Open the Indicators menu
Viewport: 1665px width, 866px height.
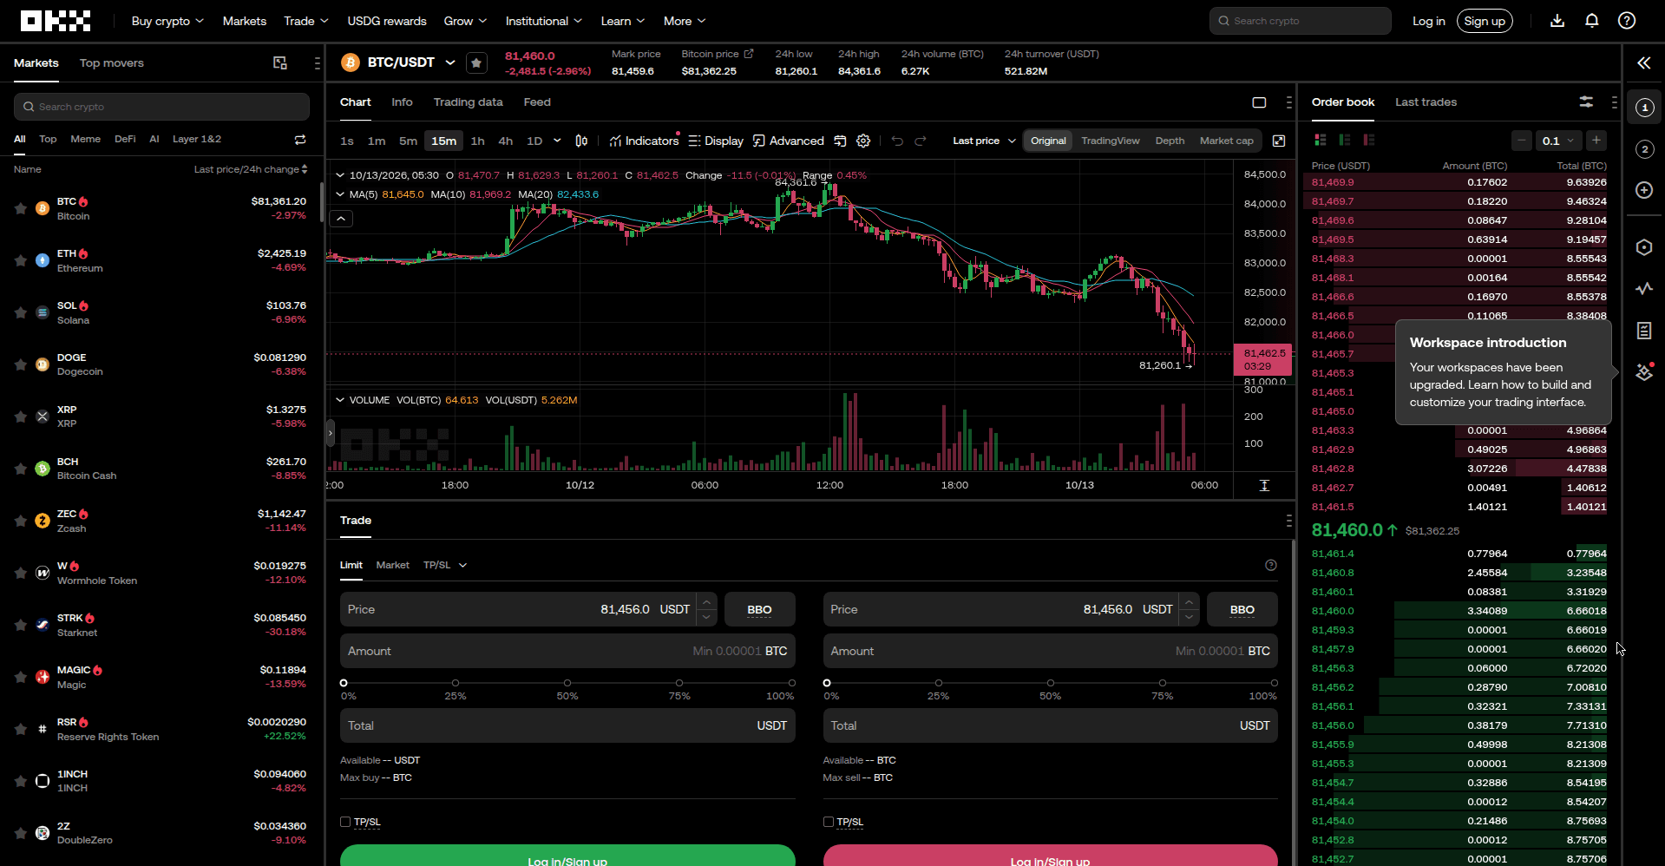pyautogui.click(x=644, y=141)
